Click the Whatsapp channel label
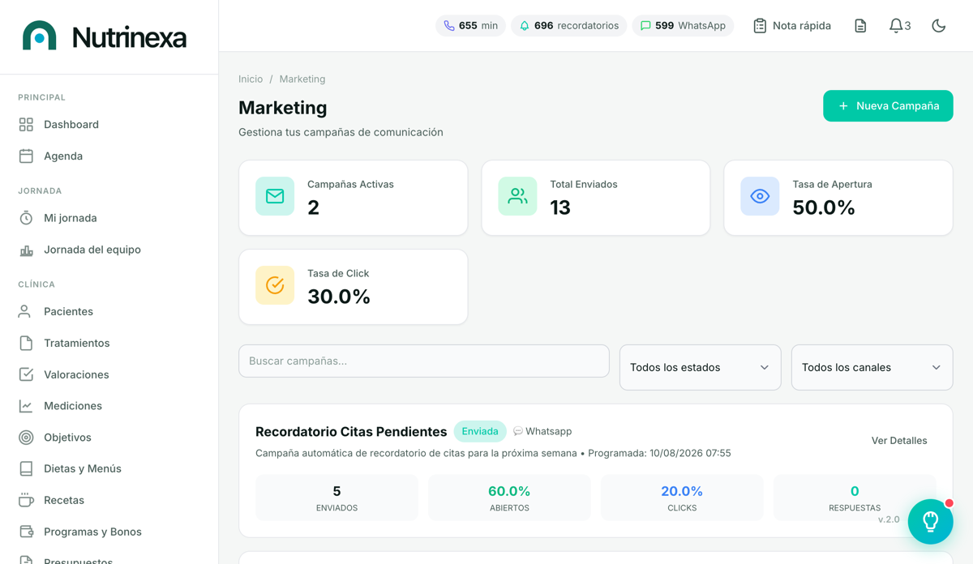 pyautogui.click(x=542, y=431)
